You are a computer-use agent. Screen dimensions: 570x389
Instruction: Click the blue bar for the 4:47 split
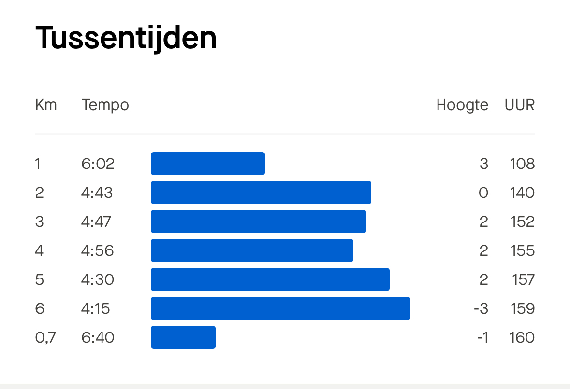[x=259, y=222]
